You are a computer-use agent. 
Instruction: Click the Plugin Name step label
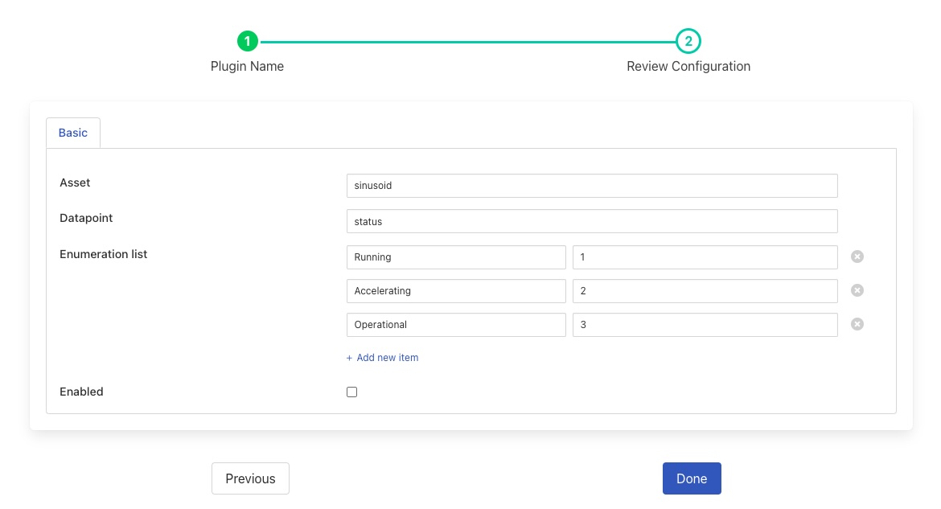pos(248,67)
